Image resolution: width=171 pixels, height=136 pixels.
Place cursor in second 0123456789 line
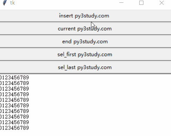click(14, 83)
